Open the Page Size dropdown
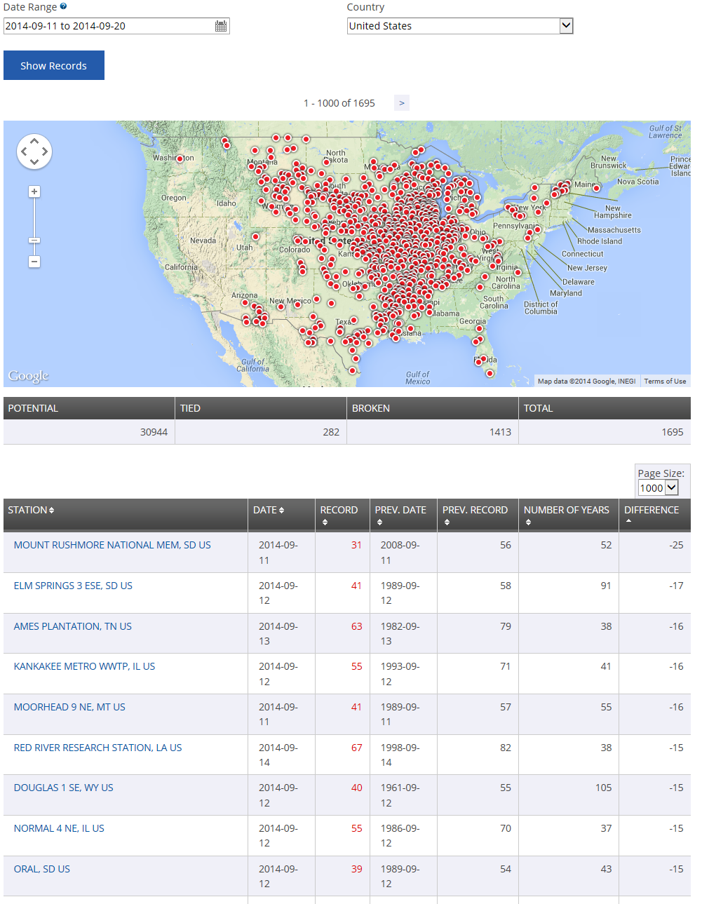The width and height of the screenshot is (702, 904). [658, 487]
